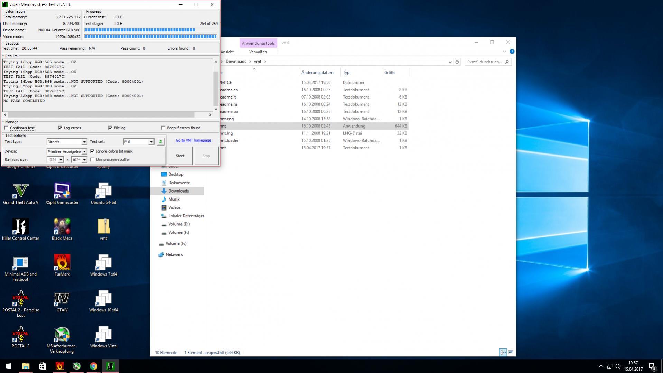Follow the Go to VMT homepage link

[x=193, y=140]
